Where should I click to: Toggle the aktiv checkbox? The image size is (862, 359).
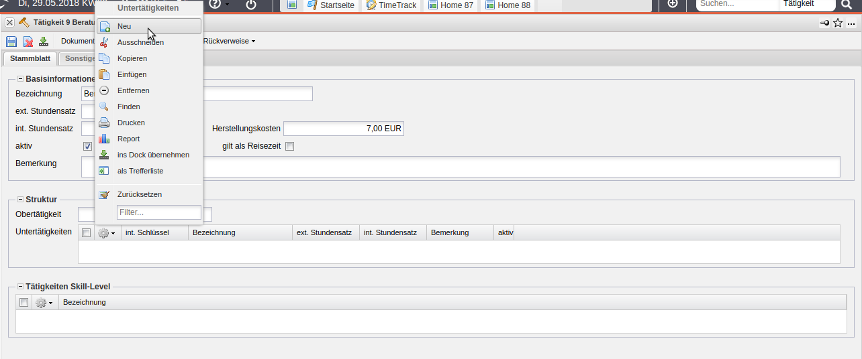tap(87, 146)
